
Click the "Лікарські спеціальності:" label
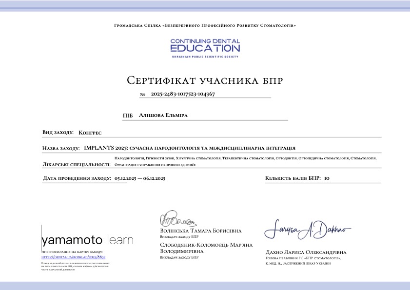77,164
